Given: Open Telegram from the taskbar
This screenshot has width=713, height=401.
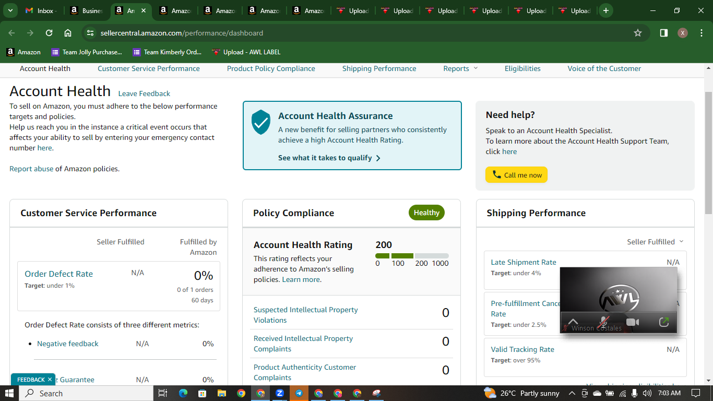Looking at the screenshot, I should pos(299,393).
